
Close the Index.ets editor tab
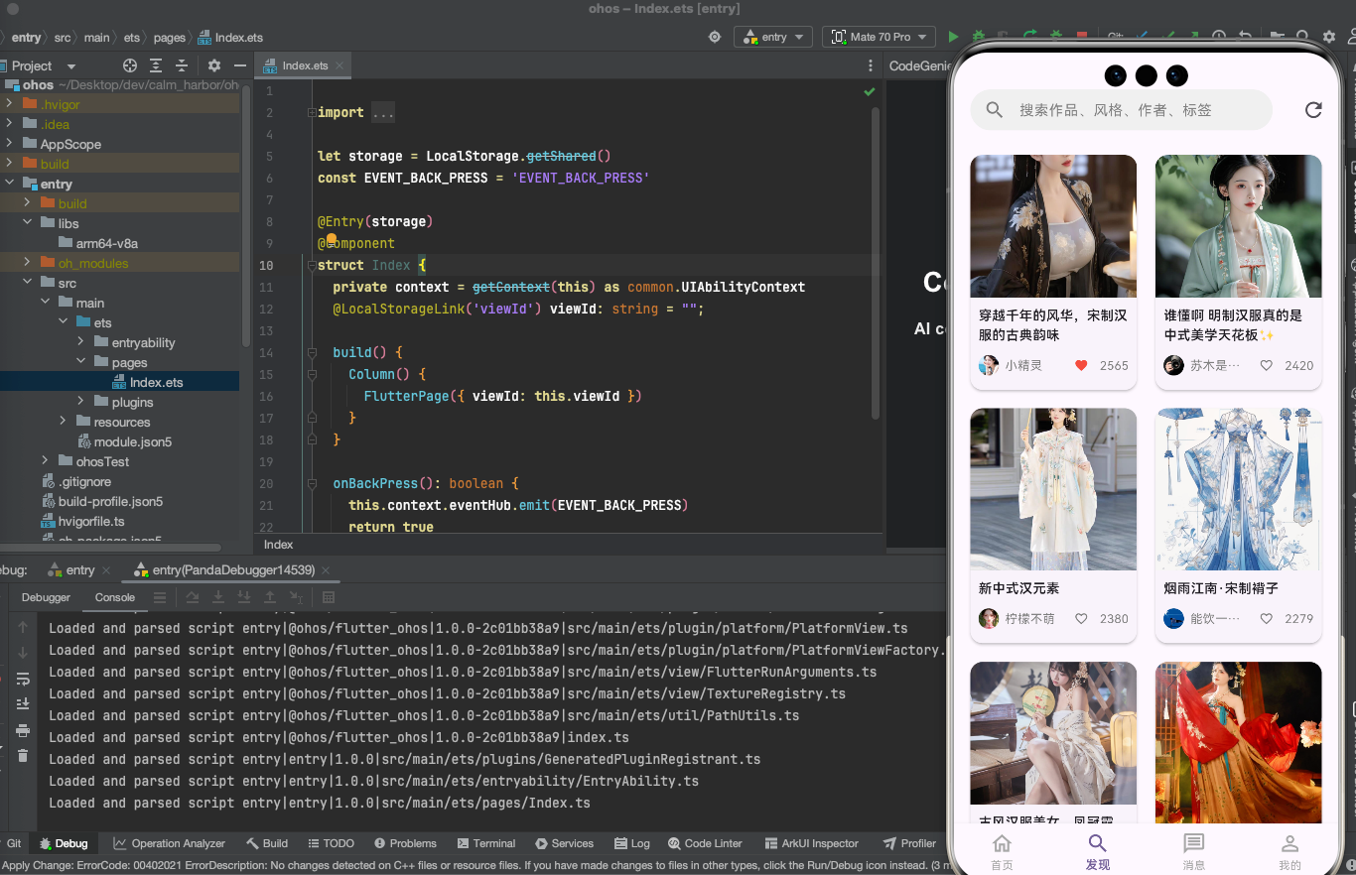tap(339, 65)
